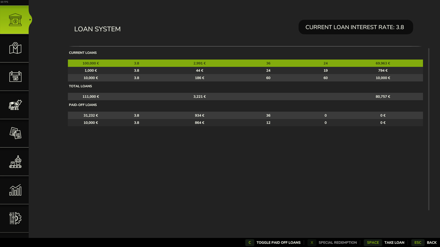This screenshot has height=247, width=440.
Task: Select the 100,000 € current loan row
Action: 245,63
